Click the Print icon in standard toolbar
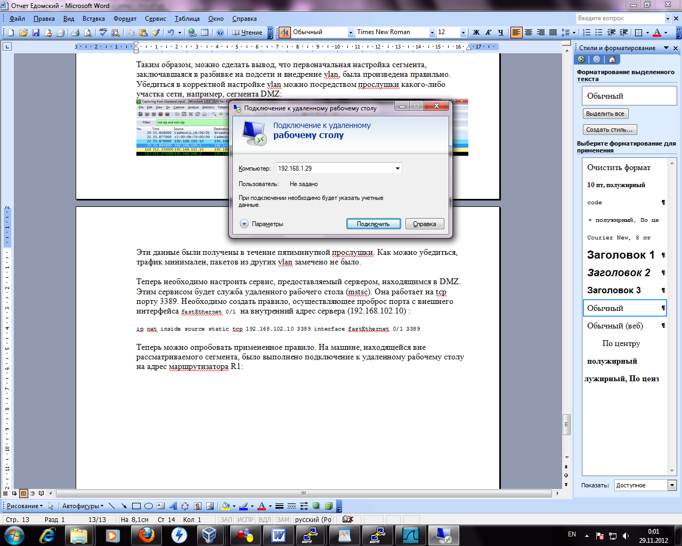Screen dimensions: 682x546 75,33
